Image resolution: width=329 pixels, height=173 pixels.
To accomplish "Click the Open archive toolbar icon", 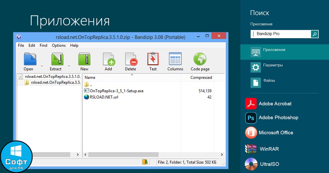I will coord(30,59).
